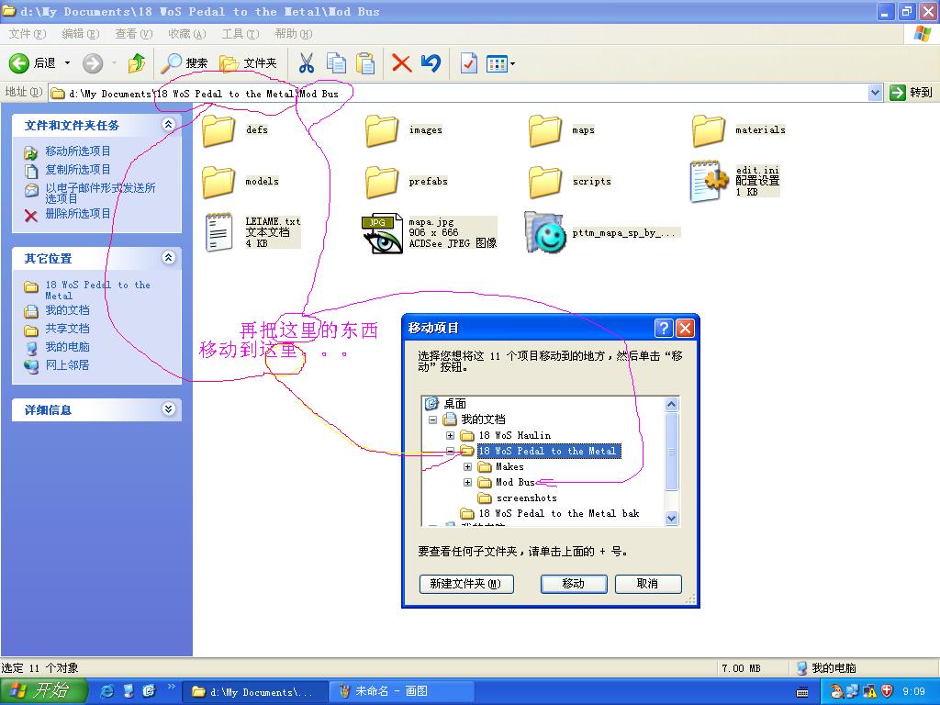Select the scripts folder icon
The height and width of the screenshot is (705, 940).
(x=545, y=183)
